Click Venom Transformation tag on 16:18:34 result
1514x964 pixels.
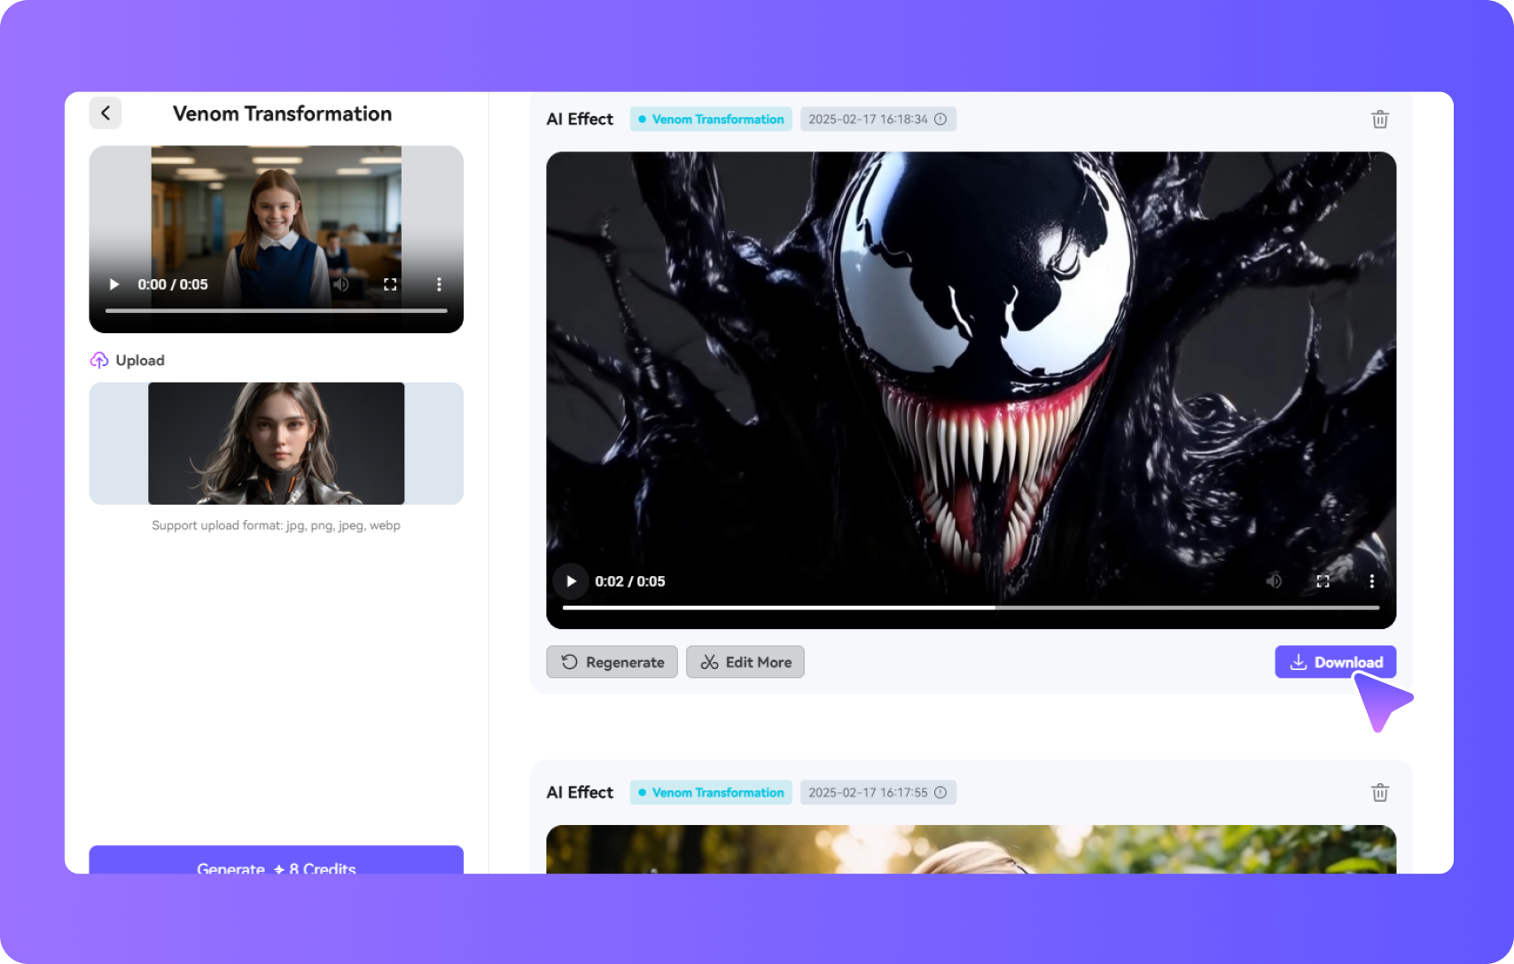pos(712,119)
